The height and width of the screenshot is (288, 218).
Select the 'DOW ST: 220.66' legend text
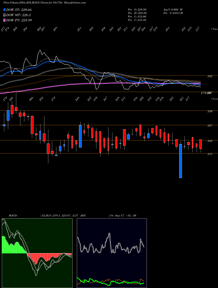point(19,10)
